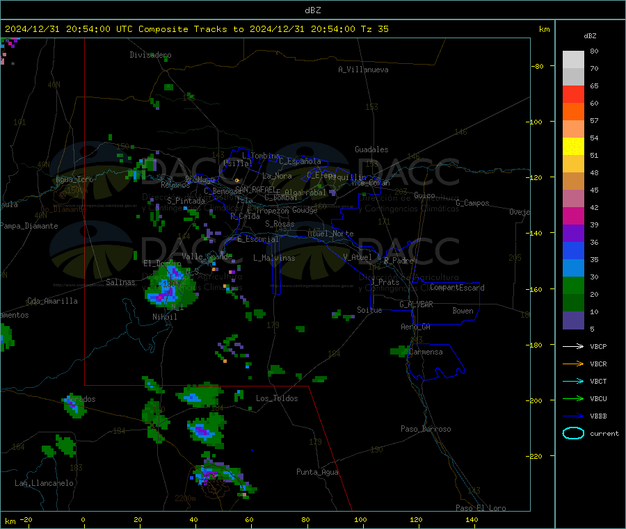626x529 pixels.
Task: Click the R_Padre map label
Action: (399, 261)
